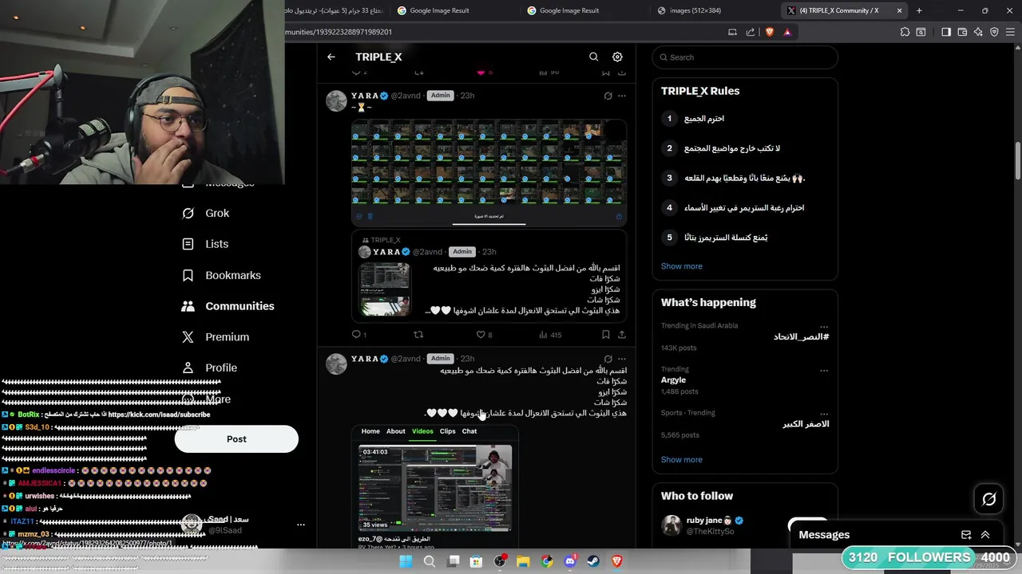This screenshot has width=1022, height=574.
Task: Open Argyle trending topic
Action: [x=673, y=380]
